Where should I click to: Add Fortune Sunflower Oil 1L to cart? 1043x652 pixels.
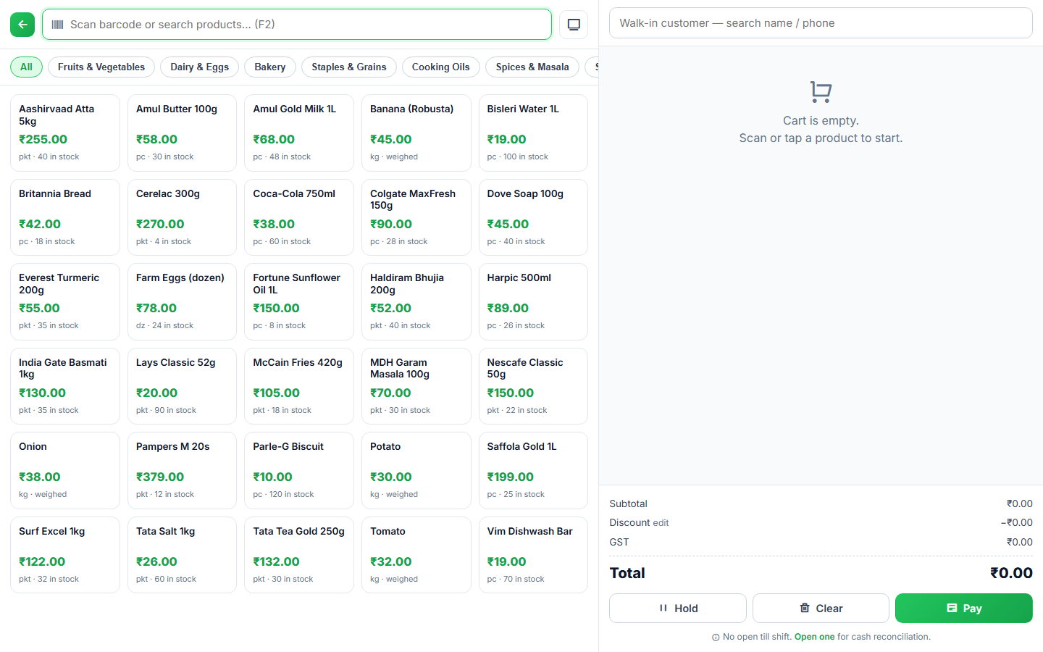point(299,301)
